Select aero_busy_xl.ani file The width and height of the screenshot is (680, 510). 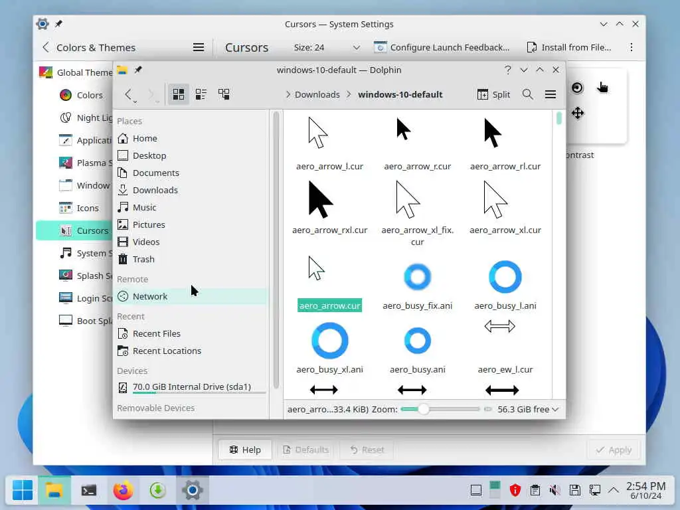pyautogui.click(x=329, y=348)
